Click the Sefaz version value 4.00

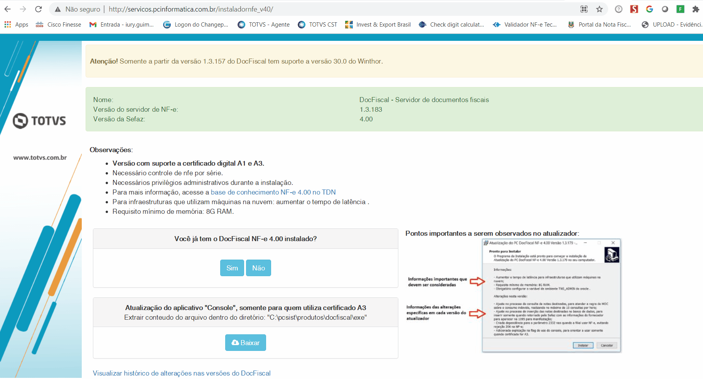(366, 119)
